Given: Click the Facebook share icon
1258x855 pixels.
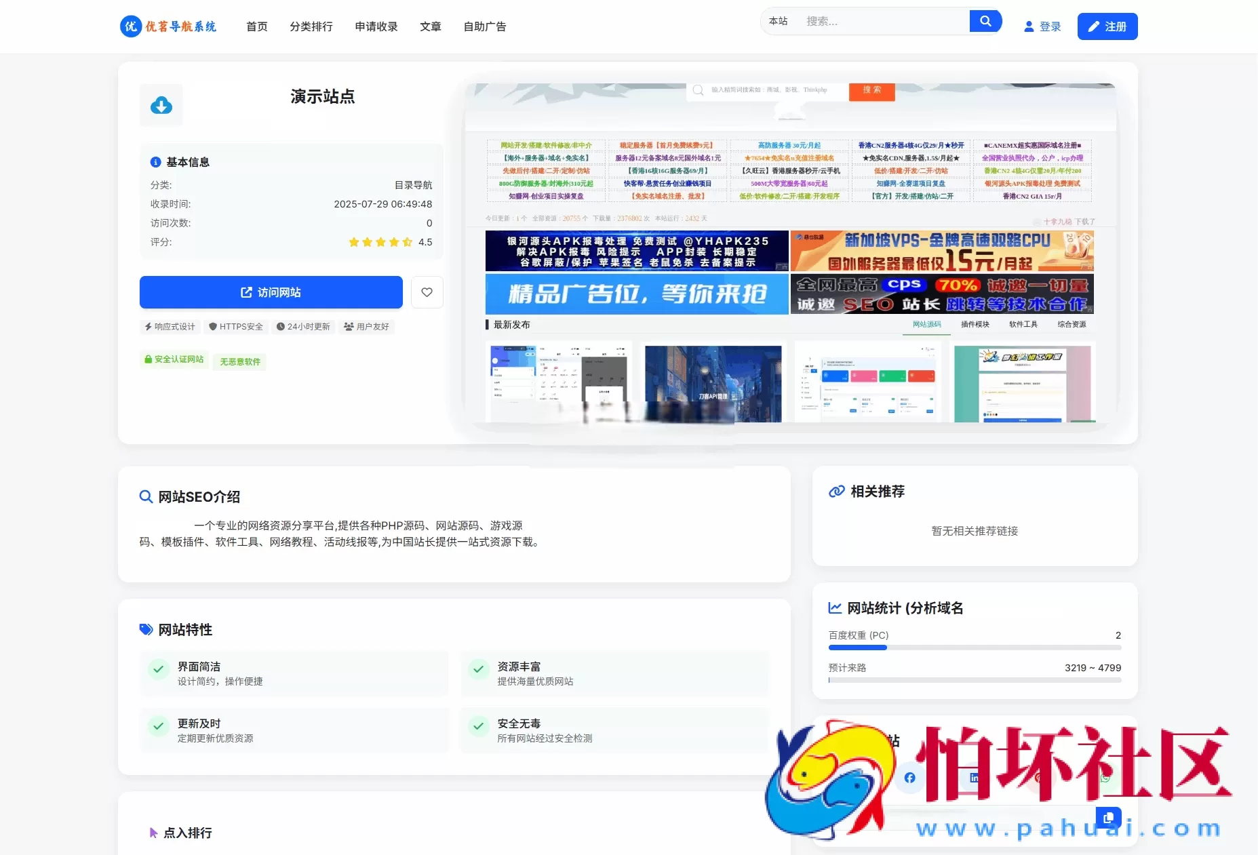Looking at the screenshot, I should click(909, 778).
